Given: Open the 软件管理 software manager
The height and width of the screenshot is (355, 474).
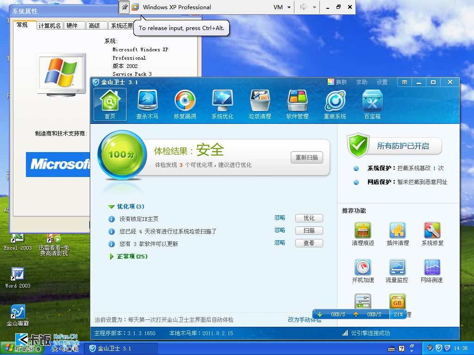Looking at the screenshot, I should (297, 104).
